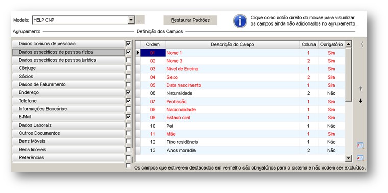Select the Data nascimento field row
This screenshot has width=388, height=193.
(x=240, y=85)
